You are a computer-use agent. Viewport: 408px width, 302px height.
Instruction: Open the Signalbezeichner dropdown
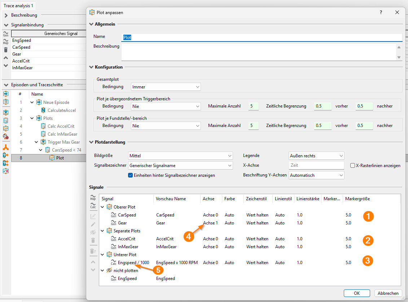[x=180, y=166]
